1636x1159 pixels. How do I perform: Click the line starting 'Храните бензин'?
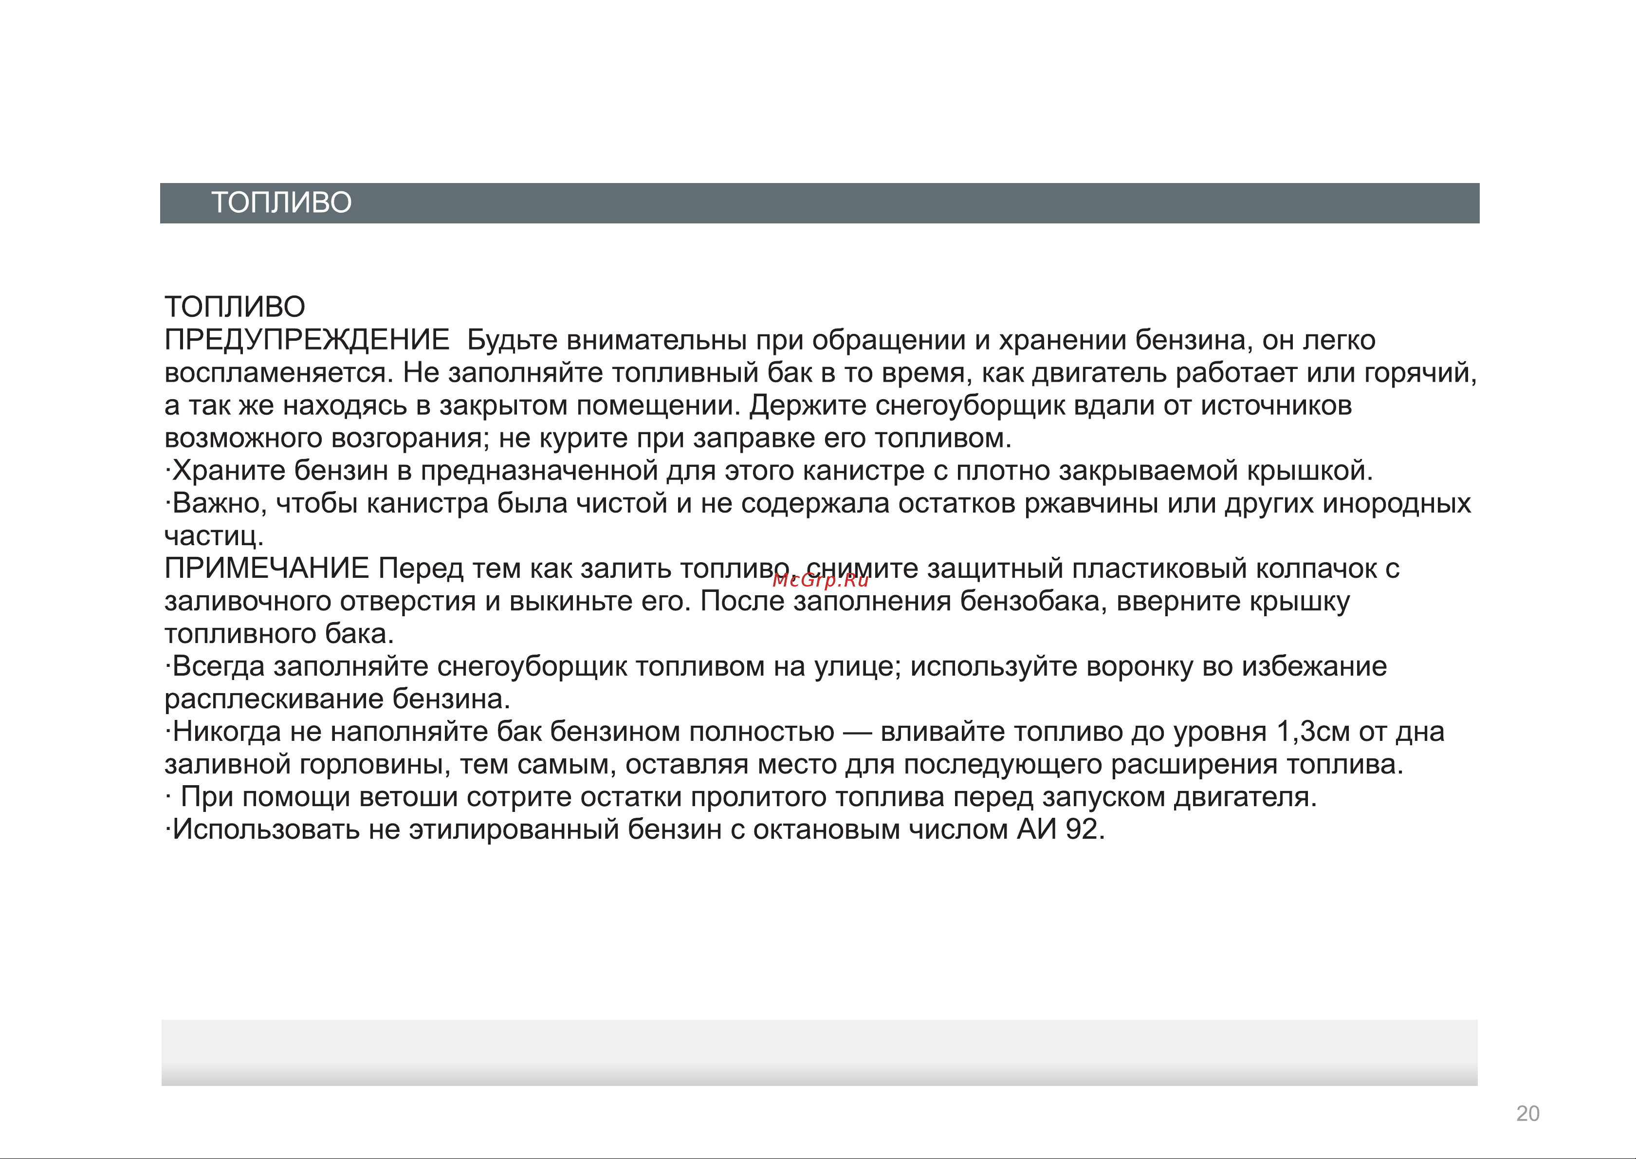769,471
